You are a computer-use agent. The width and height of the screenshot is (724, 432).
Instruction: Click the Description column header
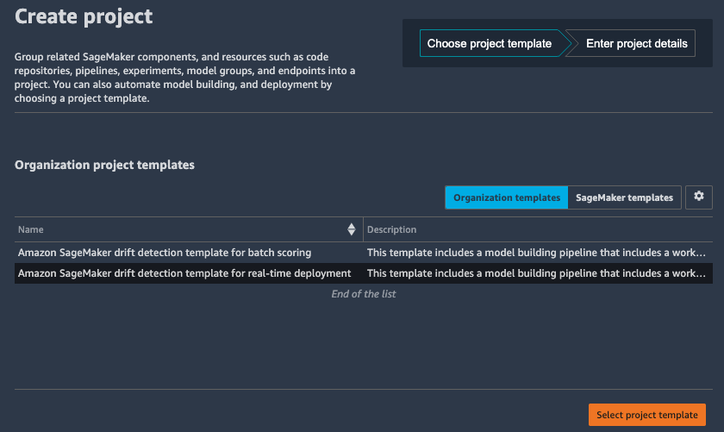(x=391, y=229)
